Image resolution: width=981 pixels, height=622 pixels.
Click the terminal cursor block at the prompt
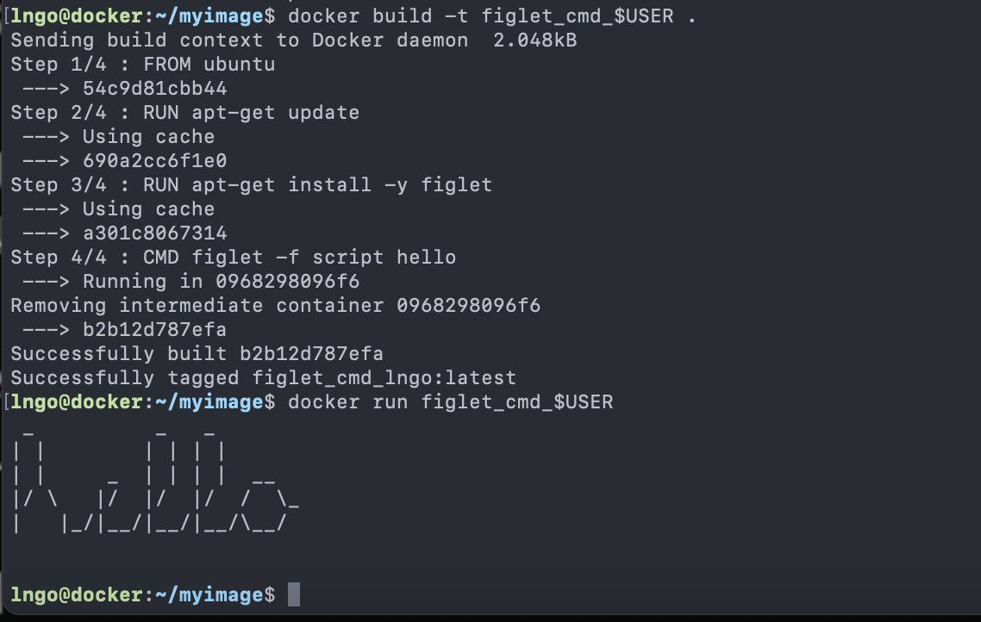click(x=294, y=594)
